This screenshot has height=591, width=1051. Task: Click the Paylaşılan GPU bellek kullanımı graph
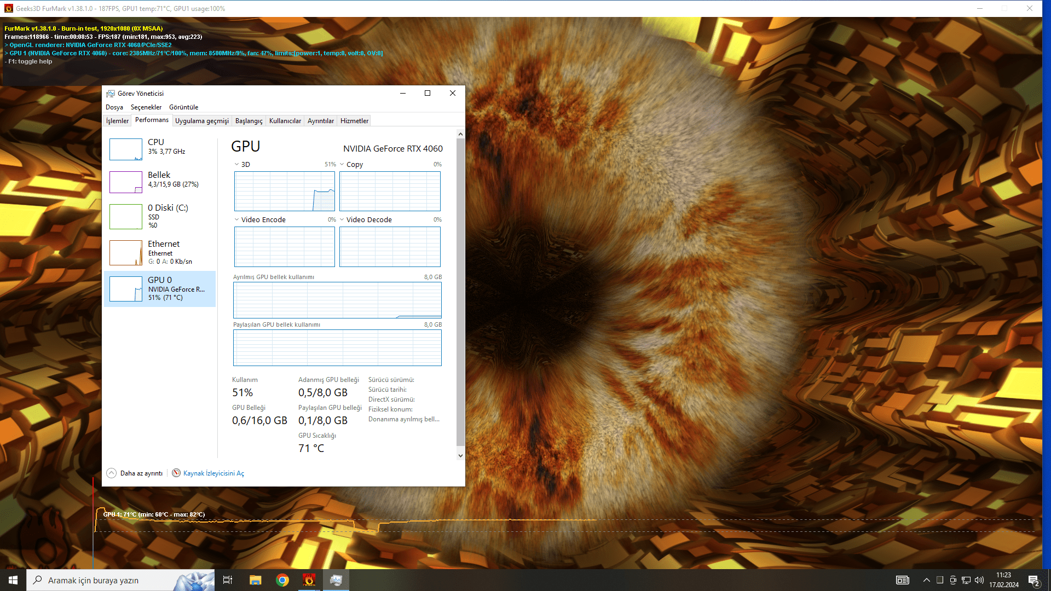pos(337,347)
